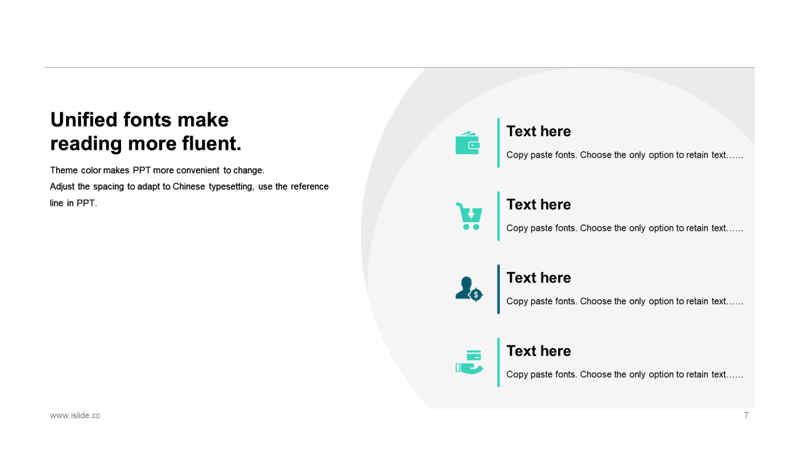Viewport: 799px width, 449px height.
Task: Click the slide number 7
Action: coord(746,415)
